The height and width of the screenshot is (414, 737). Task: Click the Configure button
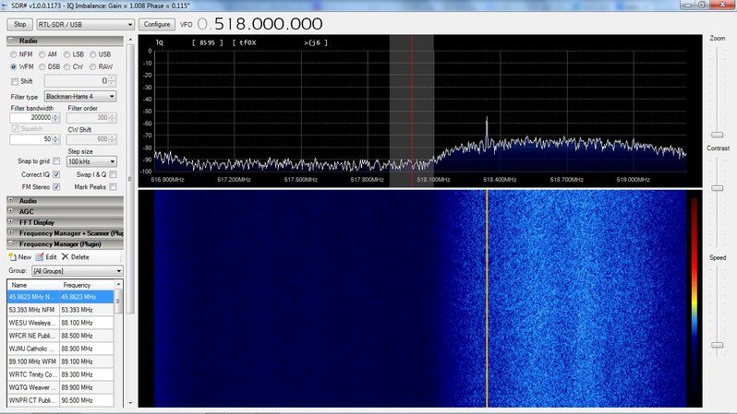click(x=157, y=24)
